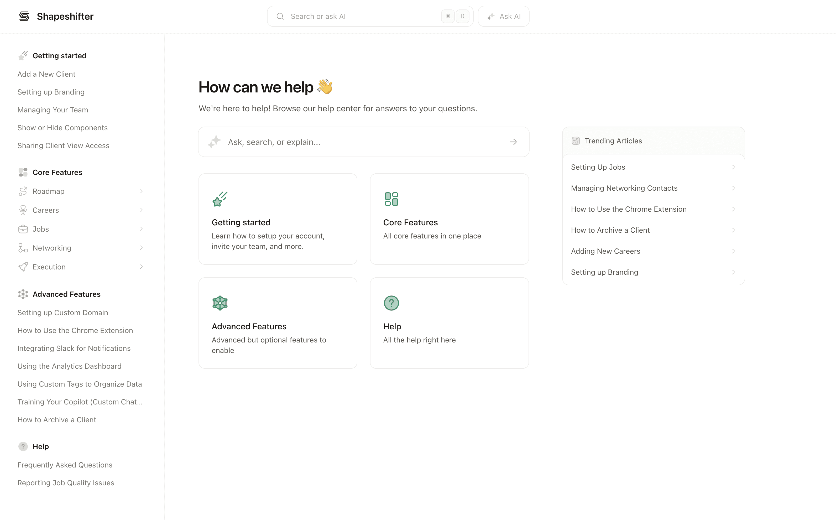This screenshot has height=520, width=836.
Task: Expand the Networking section chevron
Action: pyautogui.click(x=141, y=248)
